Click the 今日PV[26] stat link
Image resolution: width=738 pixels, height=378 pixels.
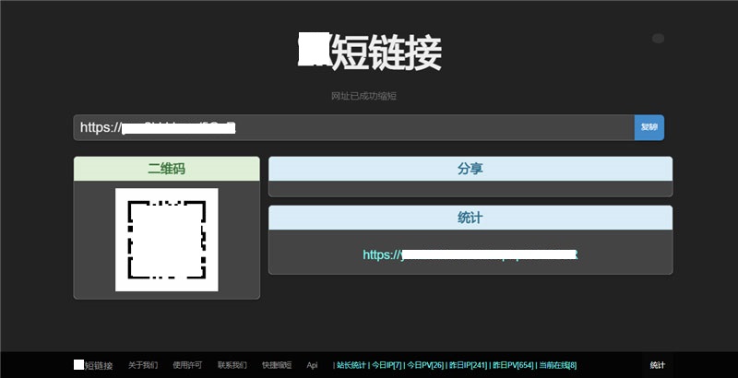[x=424, y=365]
